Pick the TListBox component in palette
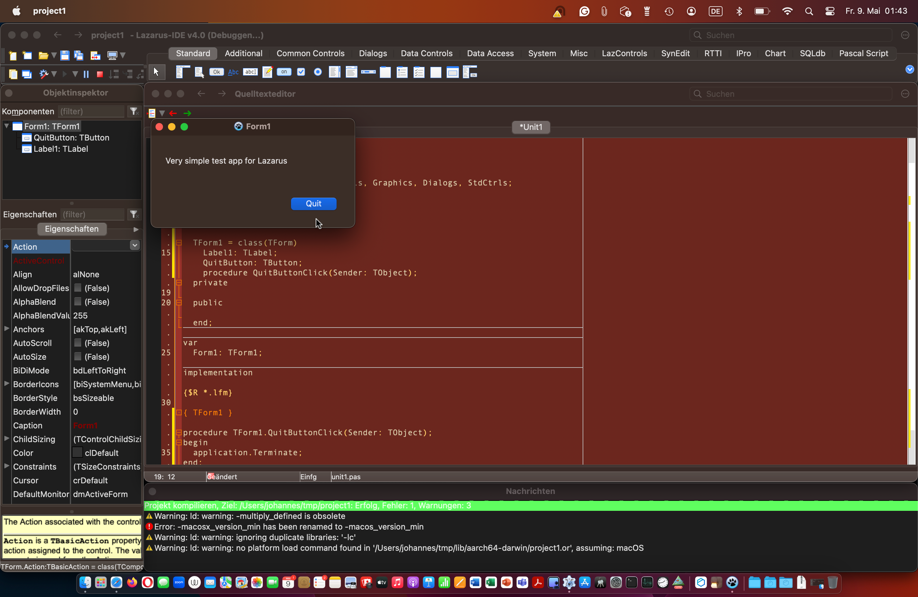918x597 pixels. 335,72
